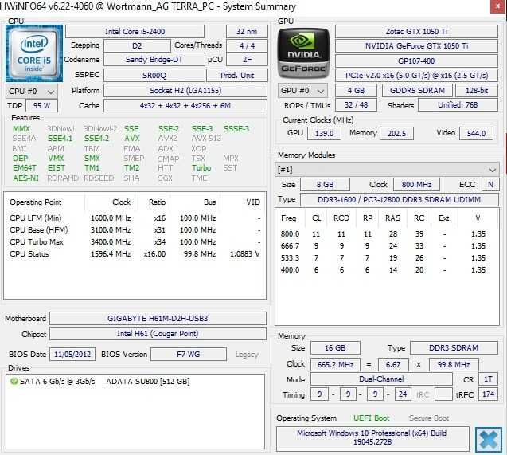Screen dimensions: 507x455
Task: Click the Prod. Unit field
Action: [x=237, y=75]
